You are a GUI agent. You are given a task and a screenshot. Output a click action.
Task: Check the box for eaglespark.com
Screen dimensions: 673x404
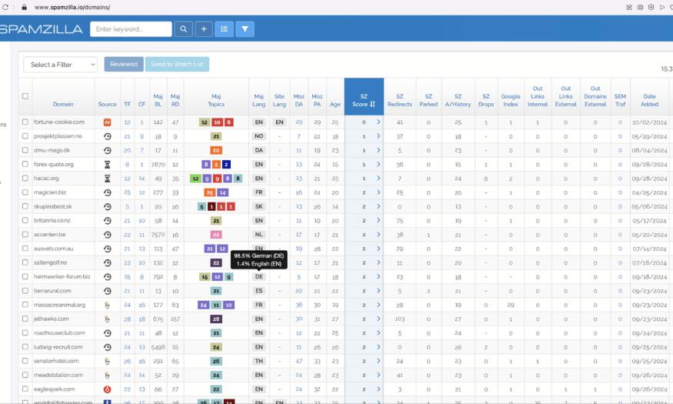pyautogui.click(x=25, y=389)
